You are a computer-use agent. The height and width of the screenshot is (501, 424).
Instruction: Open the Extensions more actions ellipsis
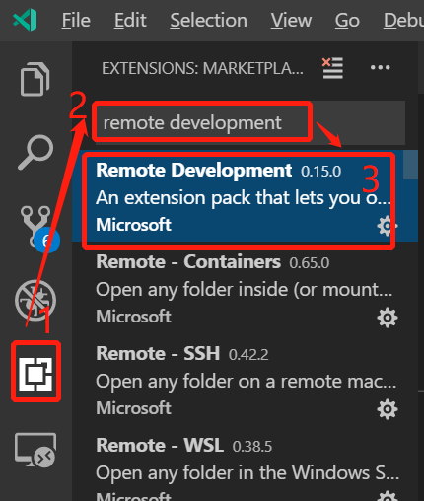pyautogui.click(x=380, y=68)
